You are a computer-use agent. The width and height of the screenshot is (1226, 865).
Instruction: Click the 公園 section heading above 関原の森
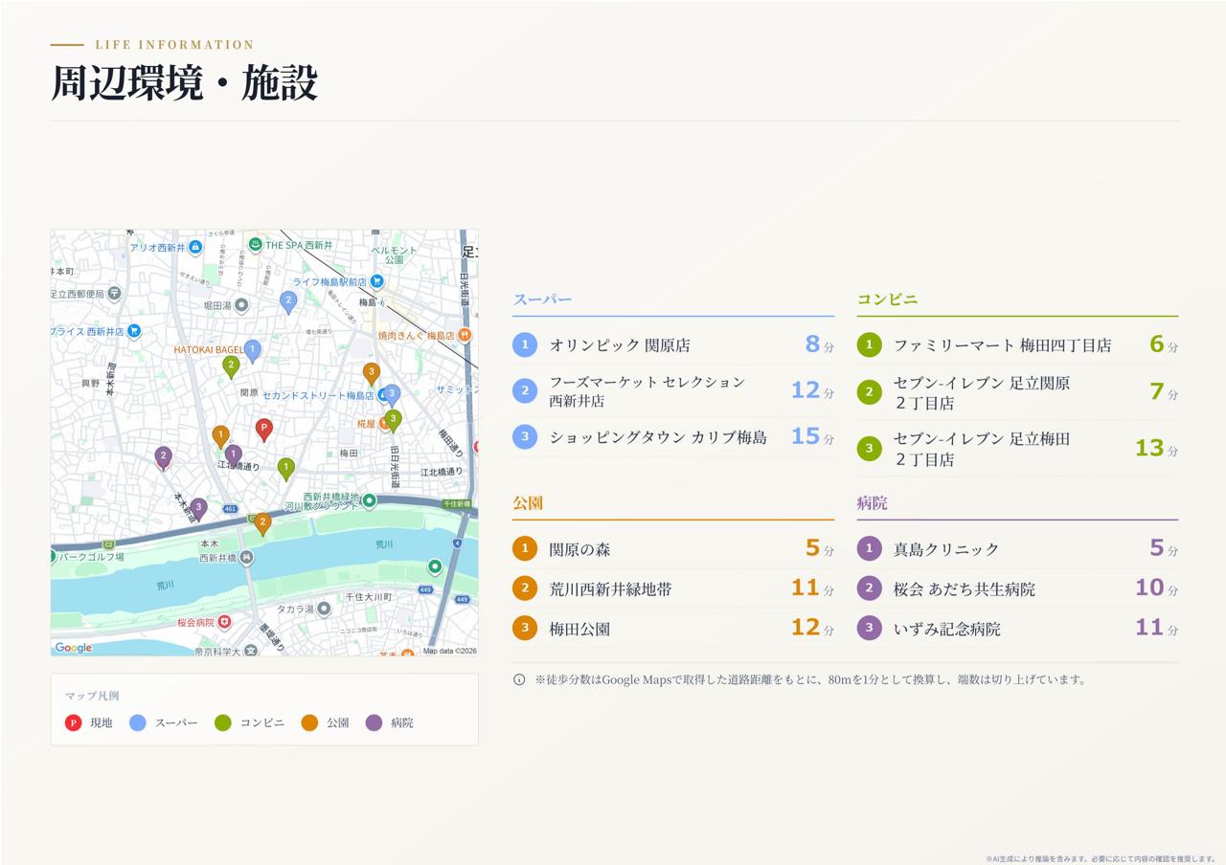(x=528, y=503)
